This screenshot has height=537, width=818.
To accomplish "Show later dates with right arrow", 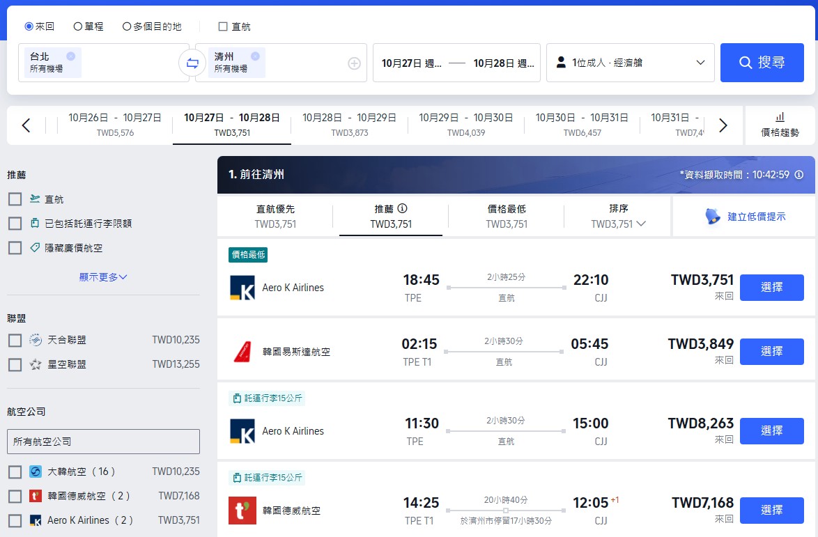I will (723, 125).
